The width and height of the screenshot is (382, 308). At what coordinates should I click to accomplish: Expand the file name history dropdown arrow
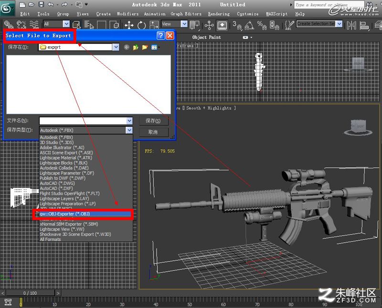click(x=129, y=121)
